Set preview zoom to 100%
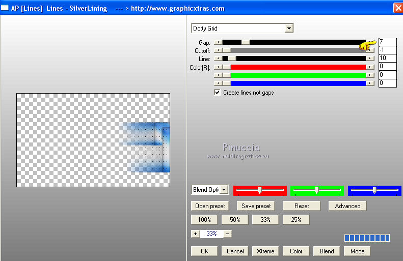Image resolution: width=403 pixels, height=261 pixels. 204,220
